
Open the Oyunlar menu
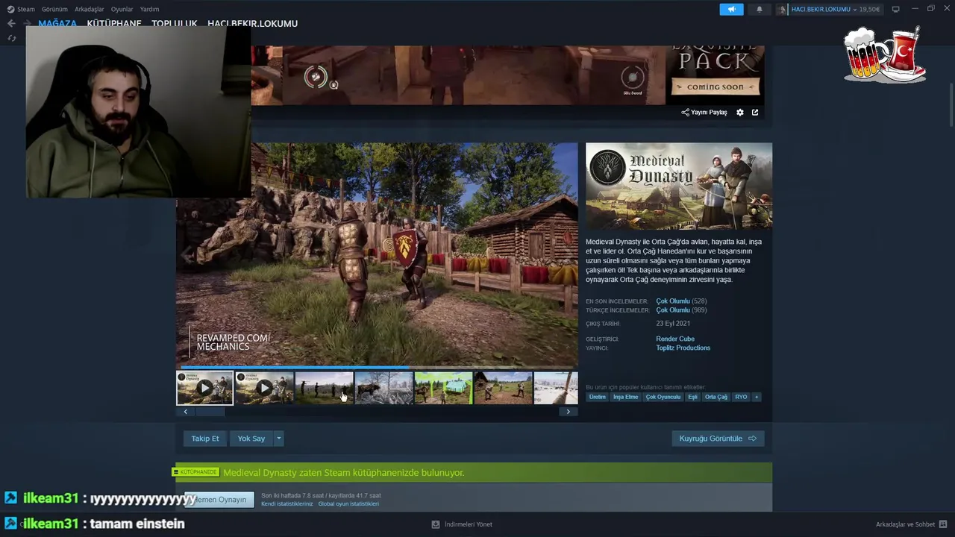(122, 9)
